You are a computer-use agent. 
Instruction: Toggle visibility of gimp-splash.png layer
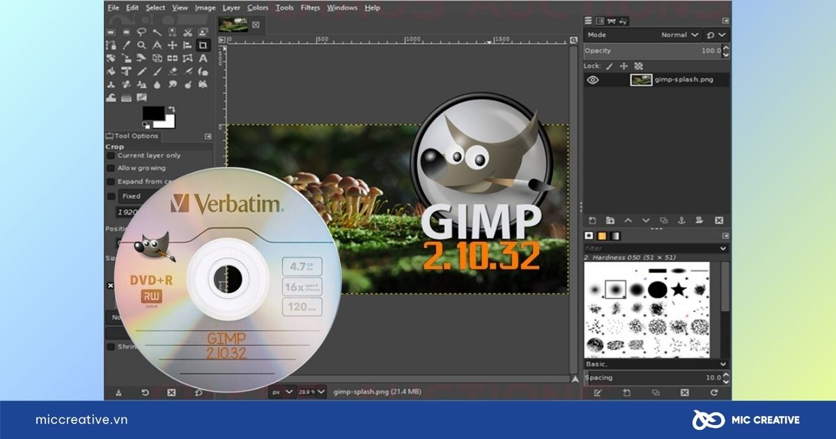[x=593, y=79]
